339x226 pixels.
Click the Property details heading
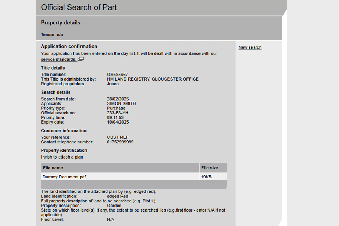[x=60, y=23]
